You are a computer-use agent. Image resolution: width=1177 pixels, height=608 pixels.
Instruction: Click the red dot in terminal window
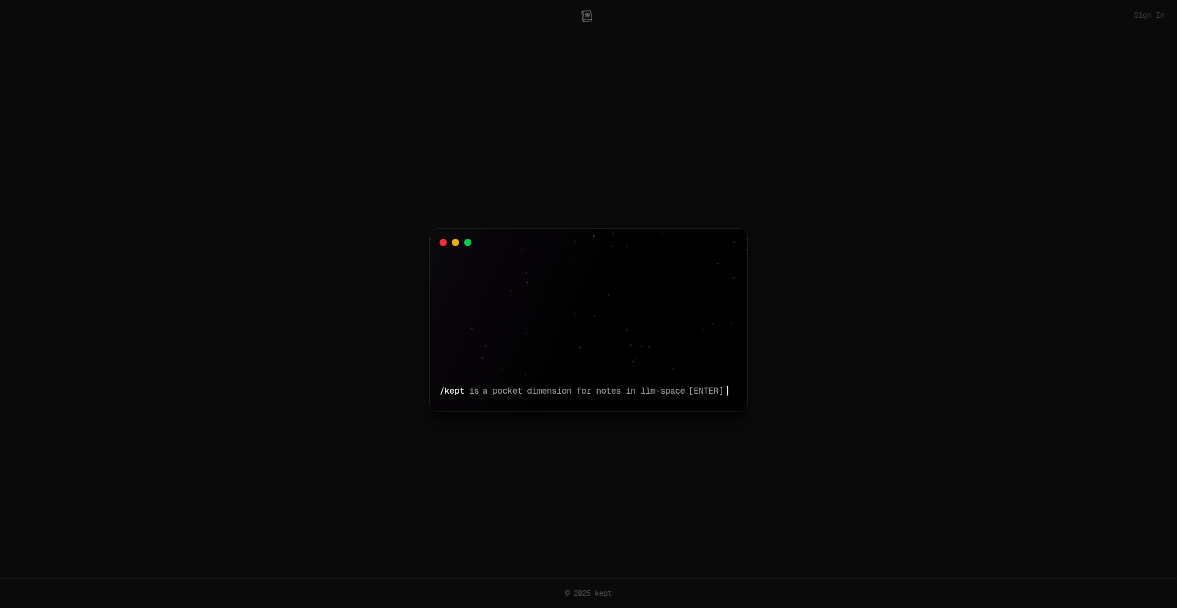443,242
